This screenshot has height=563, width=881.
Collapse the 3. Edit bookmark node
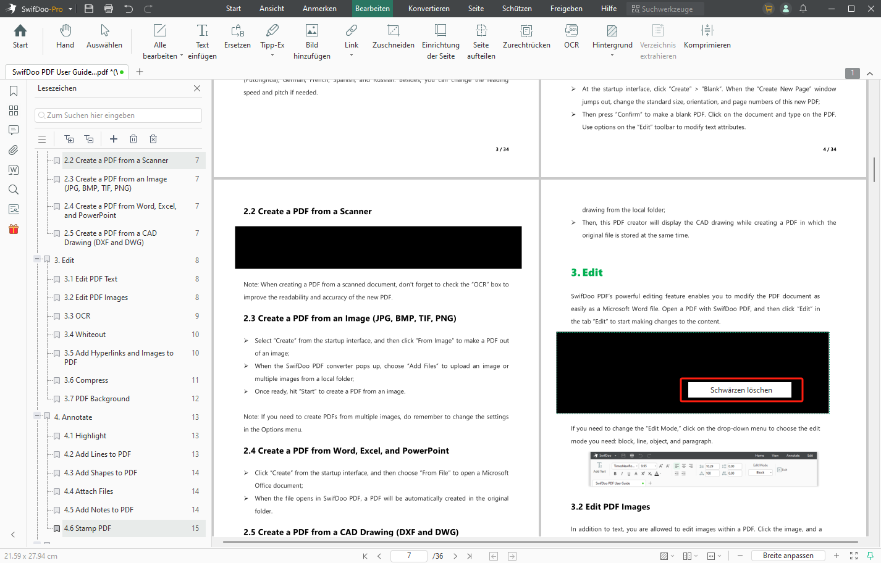(37, 260)
